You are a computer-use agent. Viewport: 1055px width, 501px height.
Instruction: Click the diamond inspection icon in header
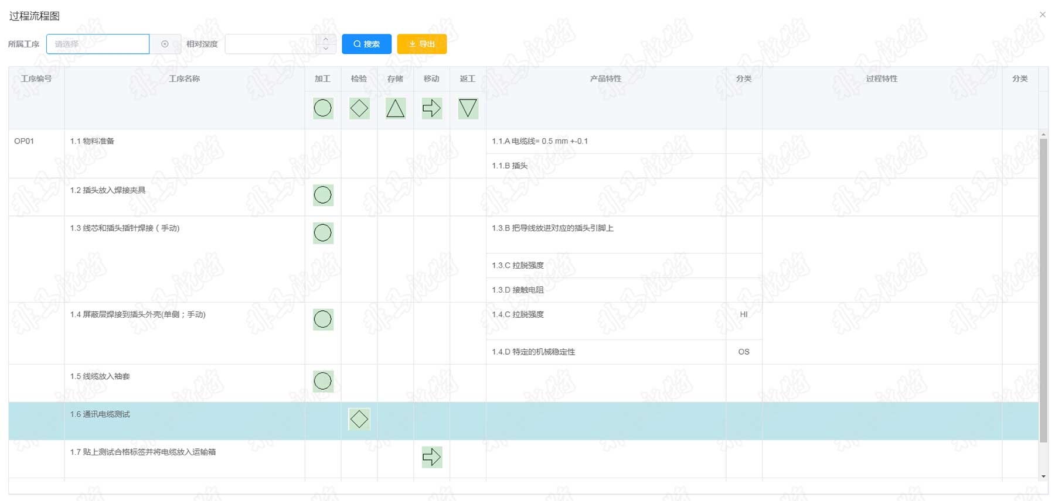coord(359,108)
